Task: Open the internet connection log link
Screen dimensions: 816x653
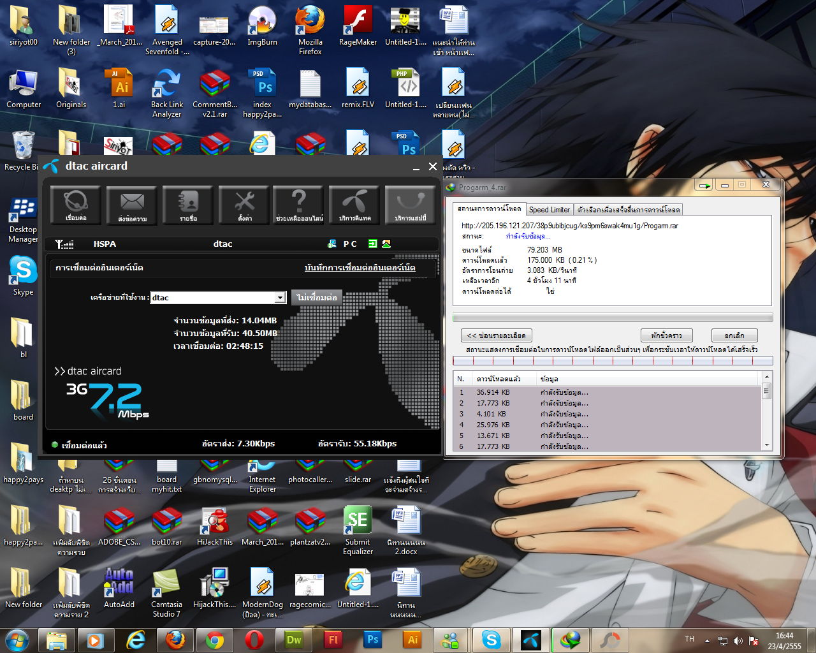Action: [x=360, y=268]
